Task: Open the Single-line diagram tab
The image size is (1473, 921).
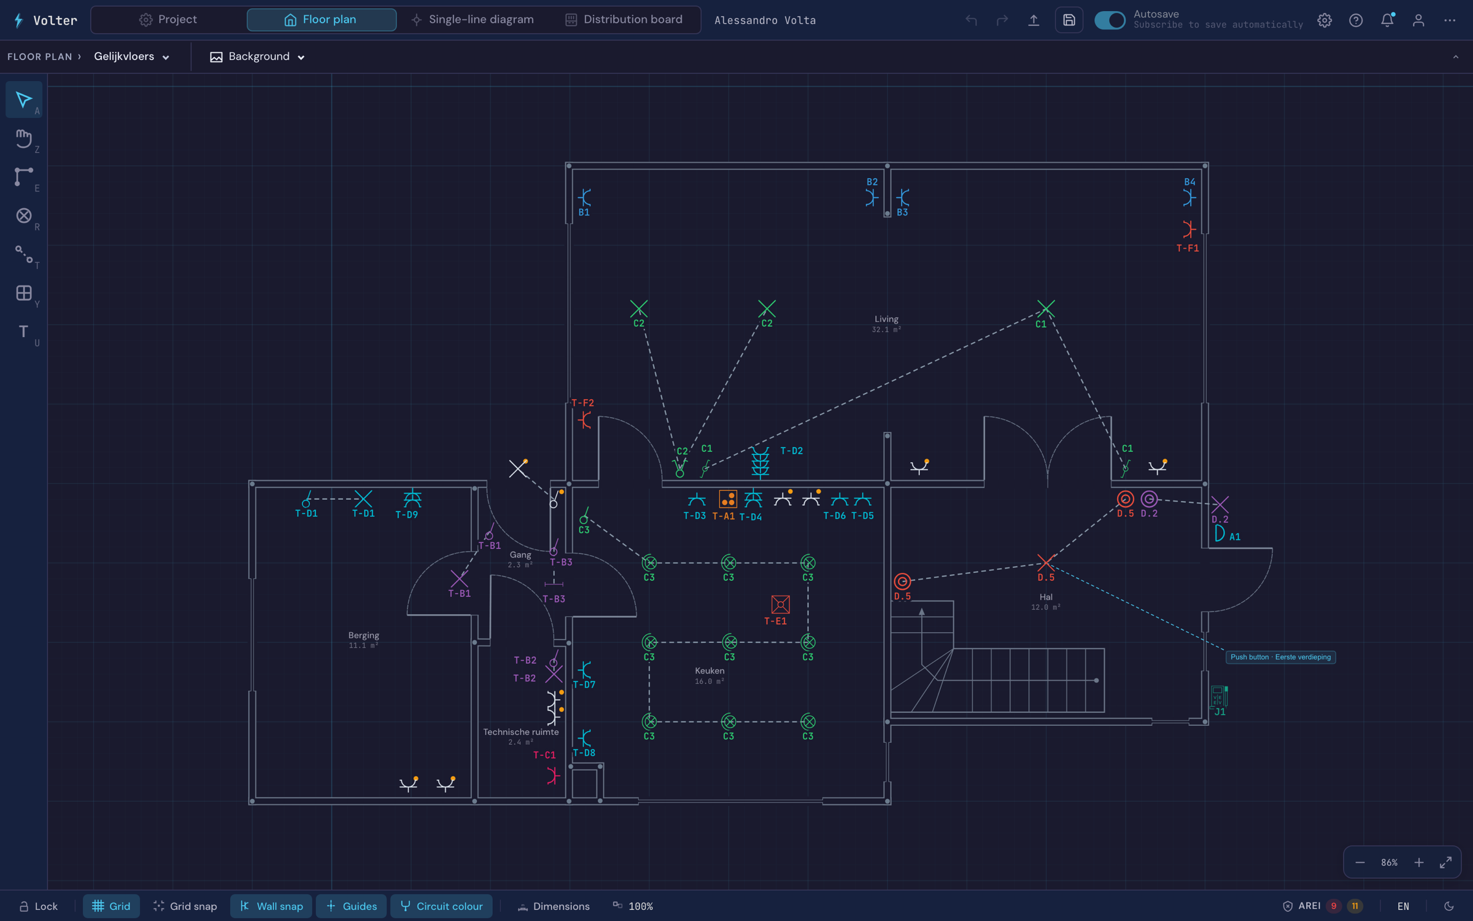Action: pyautogui.click(x=473, y=20)
